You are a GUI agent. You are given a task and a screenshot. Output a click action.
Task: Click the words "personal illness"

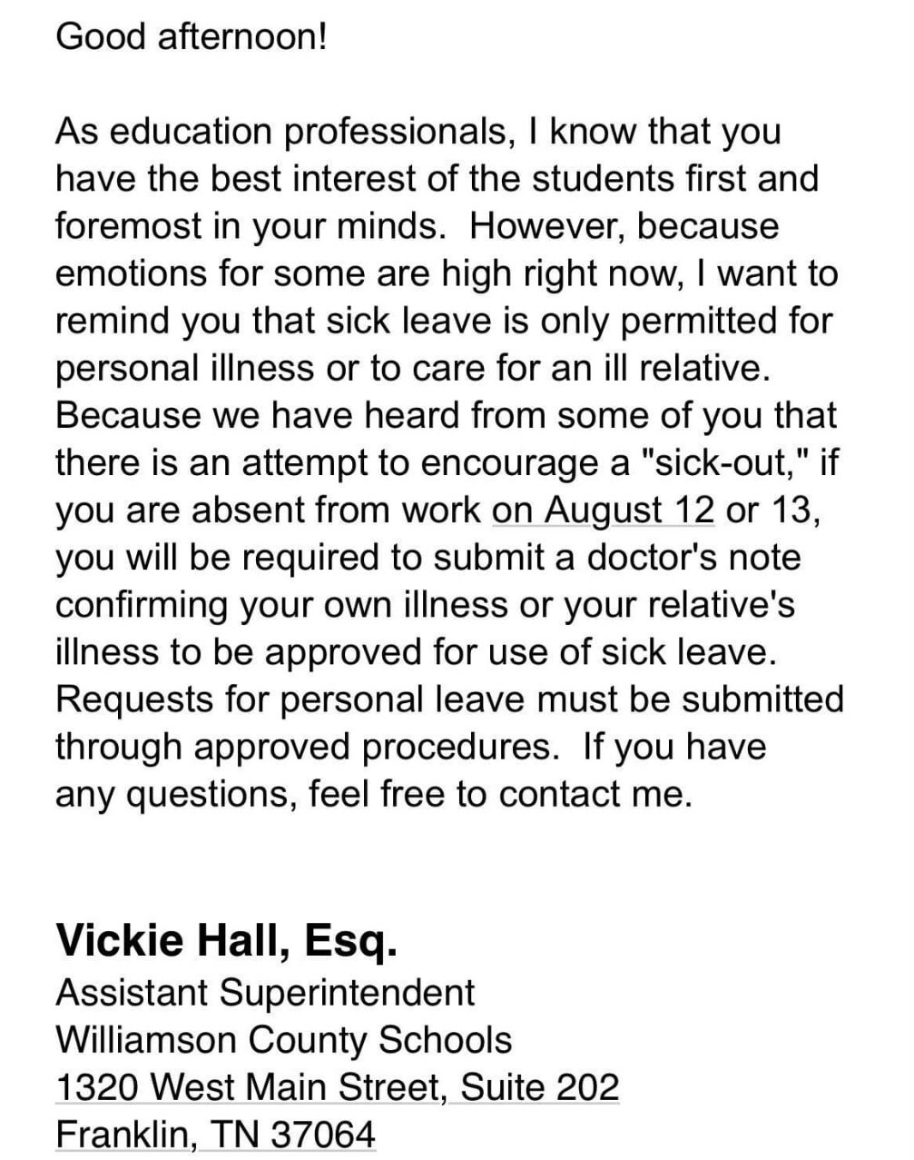[191, 369]
